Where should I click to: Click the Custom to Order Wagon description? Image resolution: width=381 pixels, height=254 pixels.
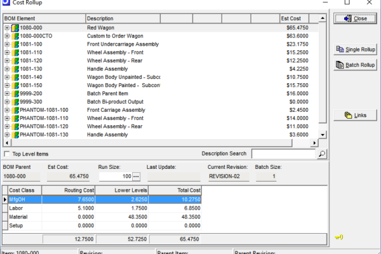[115, 36]
